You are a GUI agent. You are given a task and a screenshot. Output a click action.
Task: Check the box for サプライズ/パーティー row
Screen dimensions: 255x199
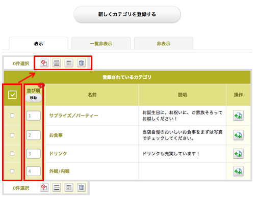[12, 116]
